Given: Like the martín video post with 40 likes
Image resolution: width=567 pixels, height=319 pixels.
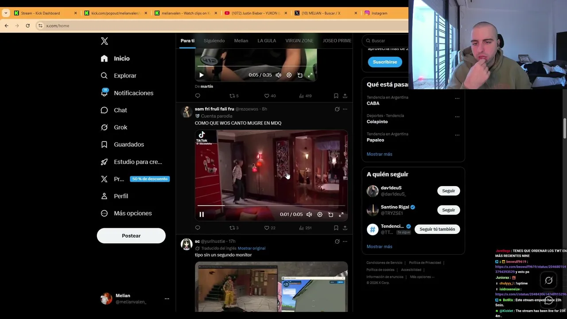Looking at the screenshot, I should (x=269, y=96).
